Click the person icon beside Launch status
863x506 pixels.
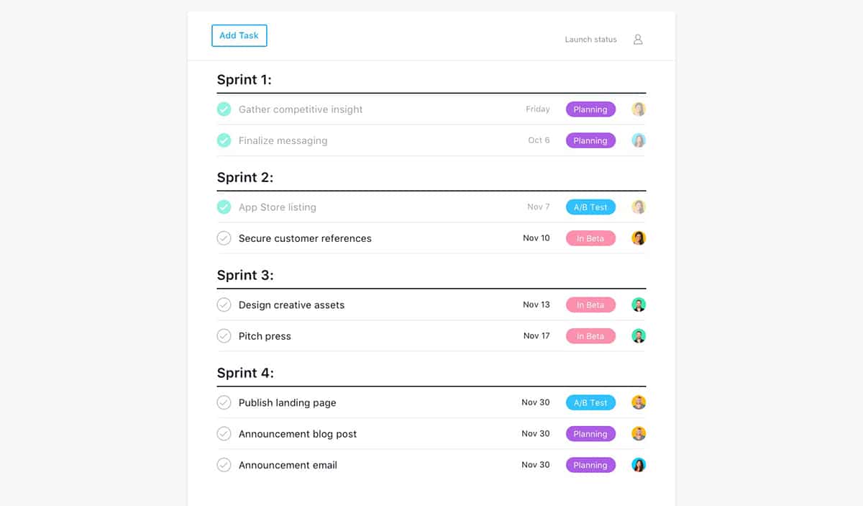638,40
